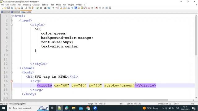The width and height of the screenshot is (198, 111).
Task: Open the Edit menu
Action: (7, 5)
